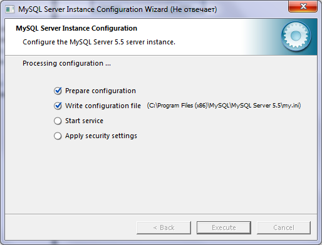Click the Start service step label
The image size is (322, 245).
tap(84, 121)
